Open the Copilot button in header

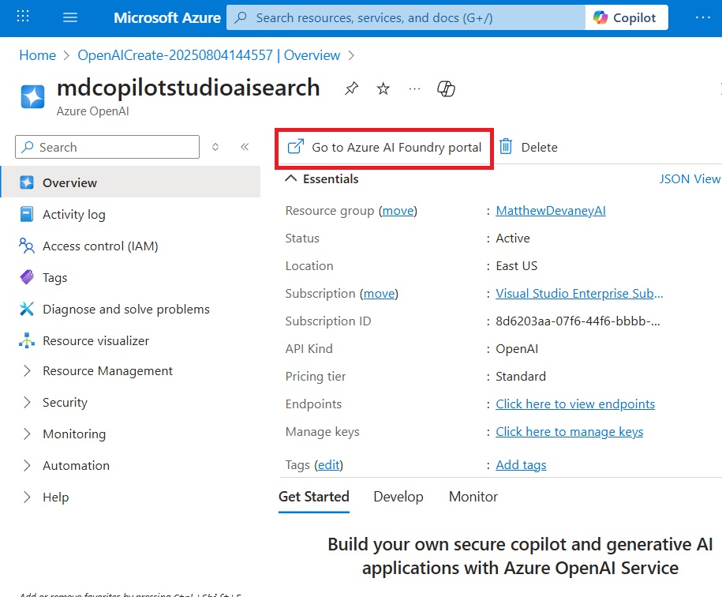click(627, 17)
